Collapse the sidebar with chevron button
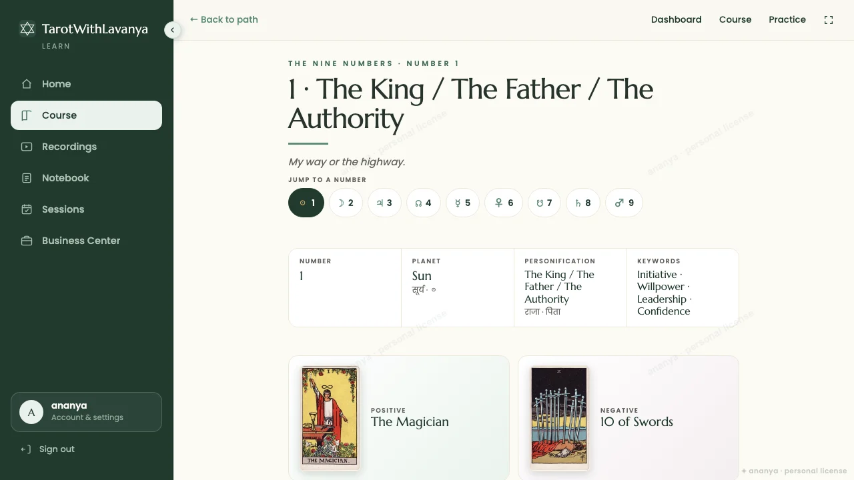This screenshot has width=854, height=480. [x=172, y=30]
